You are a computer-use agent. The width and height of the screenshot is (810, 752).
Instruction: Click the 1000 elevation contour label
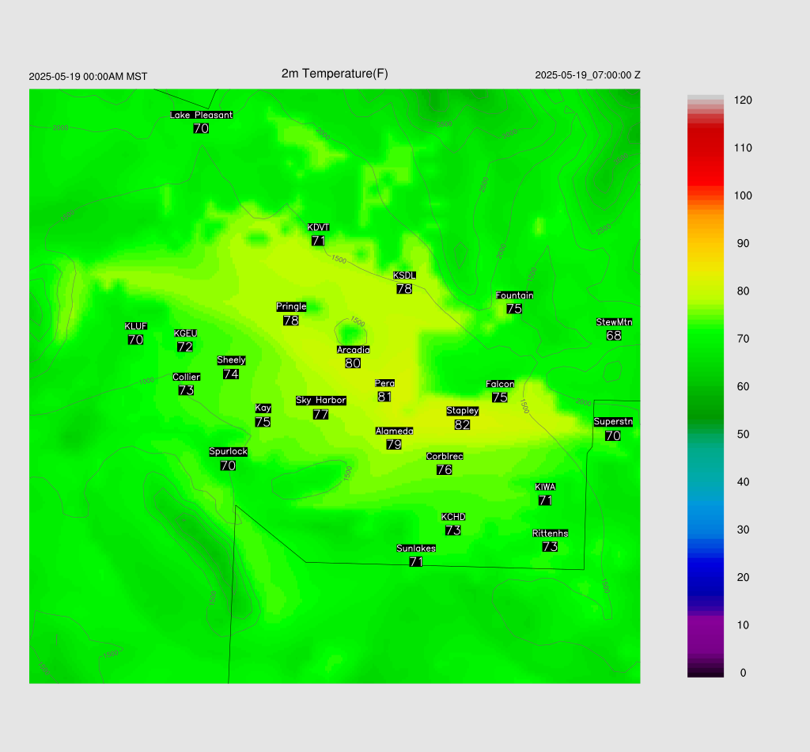146,382
